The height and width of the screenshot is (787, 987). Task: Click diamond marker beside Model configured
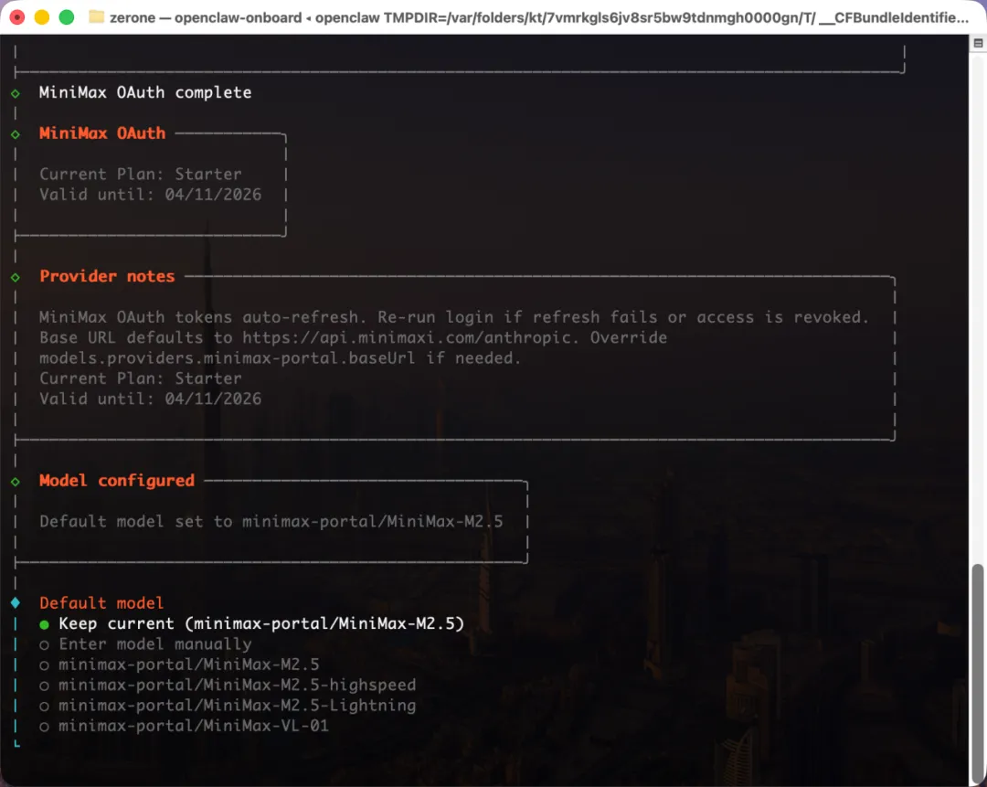pos(16,482)
